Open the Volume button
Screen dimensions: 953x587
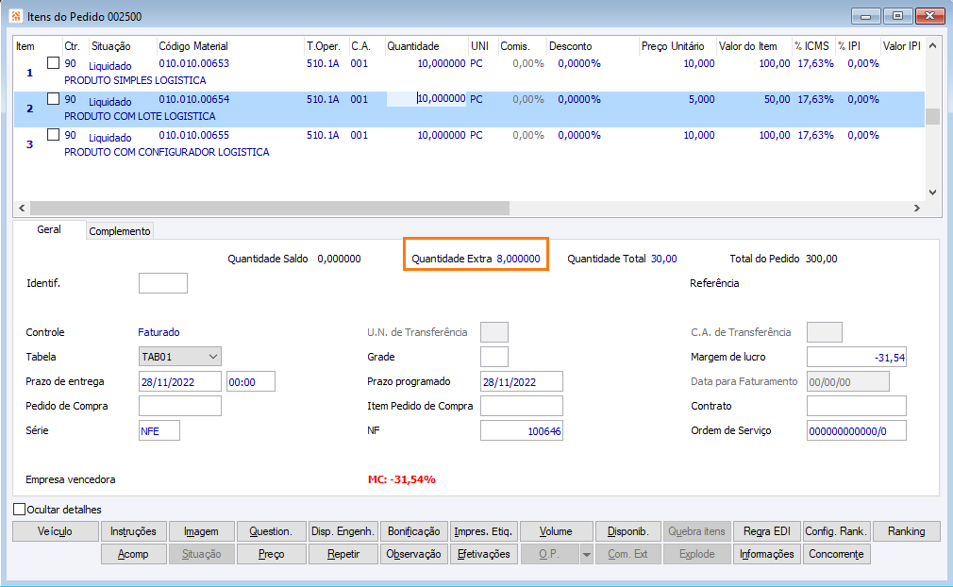tap(556, 531)
